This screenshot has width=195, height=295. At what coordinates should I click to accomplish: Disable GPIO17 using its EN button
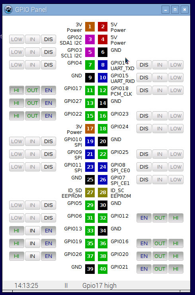[49, 90]
